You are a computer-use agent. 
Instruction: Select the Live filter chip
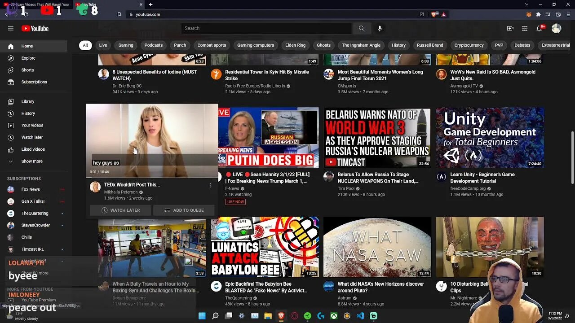(103, 45)
